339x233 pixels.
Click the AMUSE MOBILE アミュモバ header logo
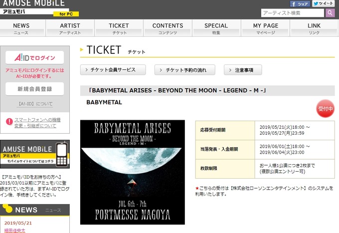(34, 7)
